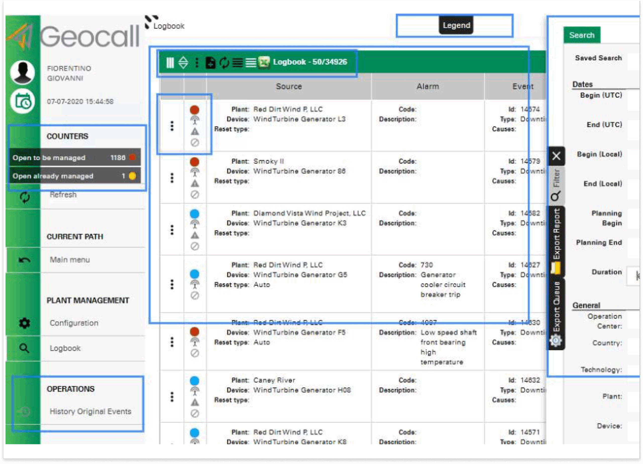This screenshot has height=464, width=643.
Task: Click the plant name Caney River
Action: click(274, 380)
